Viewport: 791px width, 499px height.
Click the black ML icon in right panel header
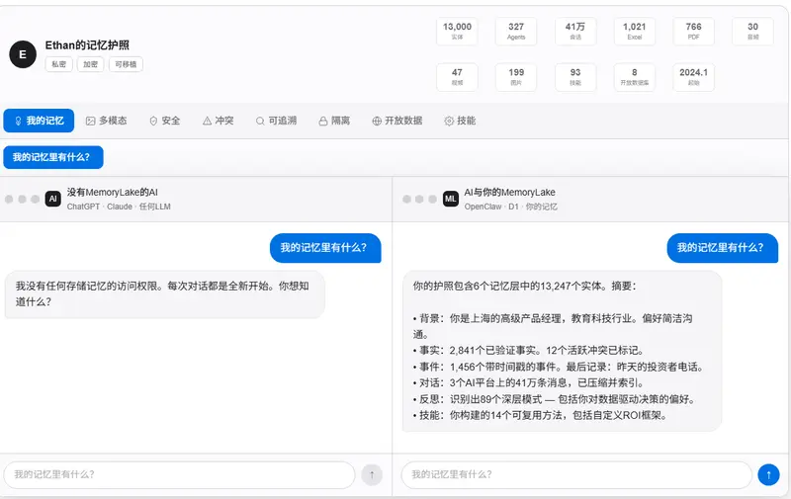pyautogui.click(x=451, y=199)
